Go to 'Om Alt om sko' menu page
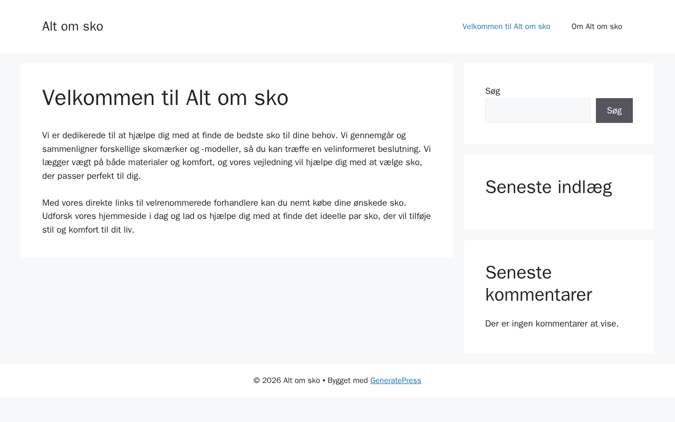 tap(596, 26)
